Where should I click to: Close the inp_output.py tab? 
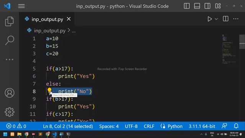point(69,19)
